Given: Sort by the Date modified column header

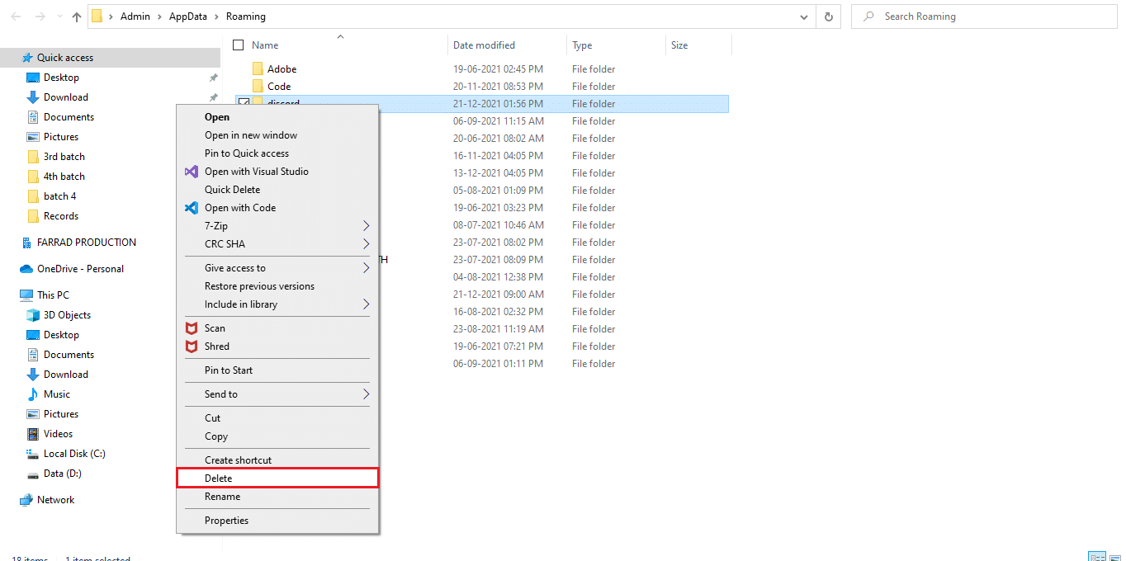Looking at the screenshot, I should pyautogui.click(x=484, y=45).
